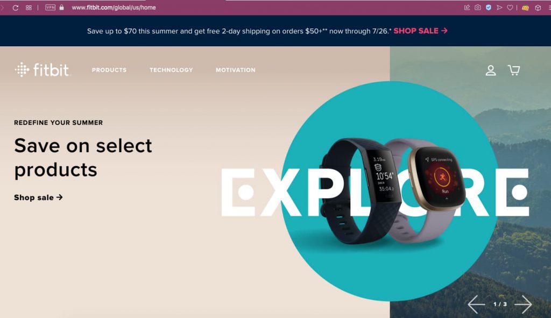Advance carousel with the right arrow

coord(523,304)
